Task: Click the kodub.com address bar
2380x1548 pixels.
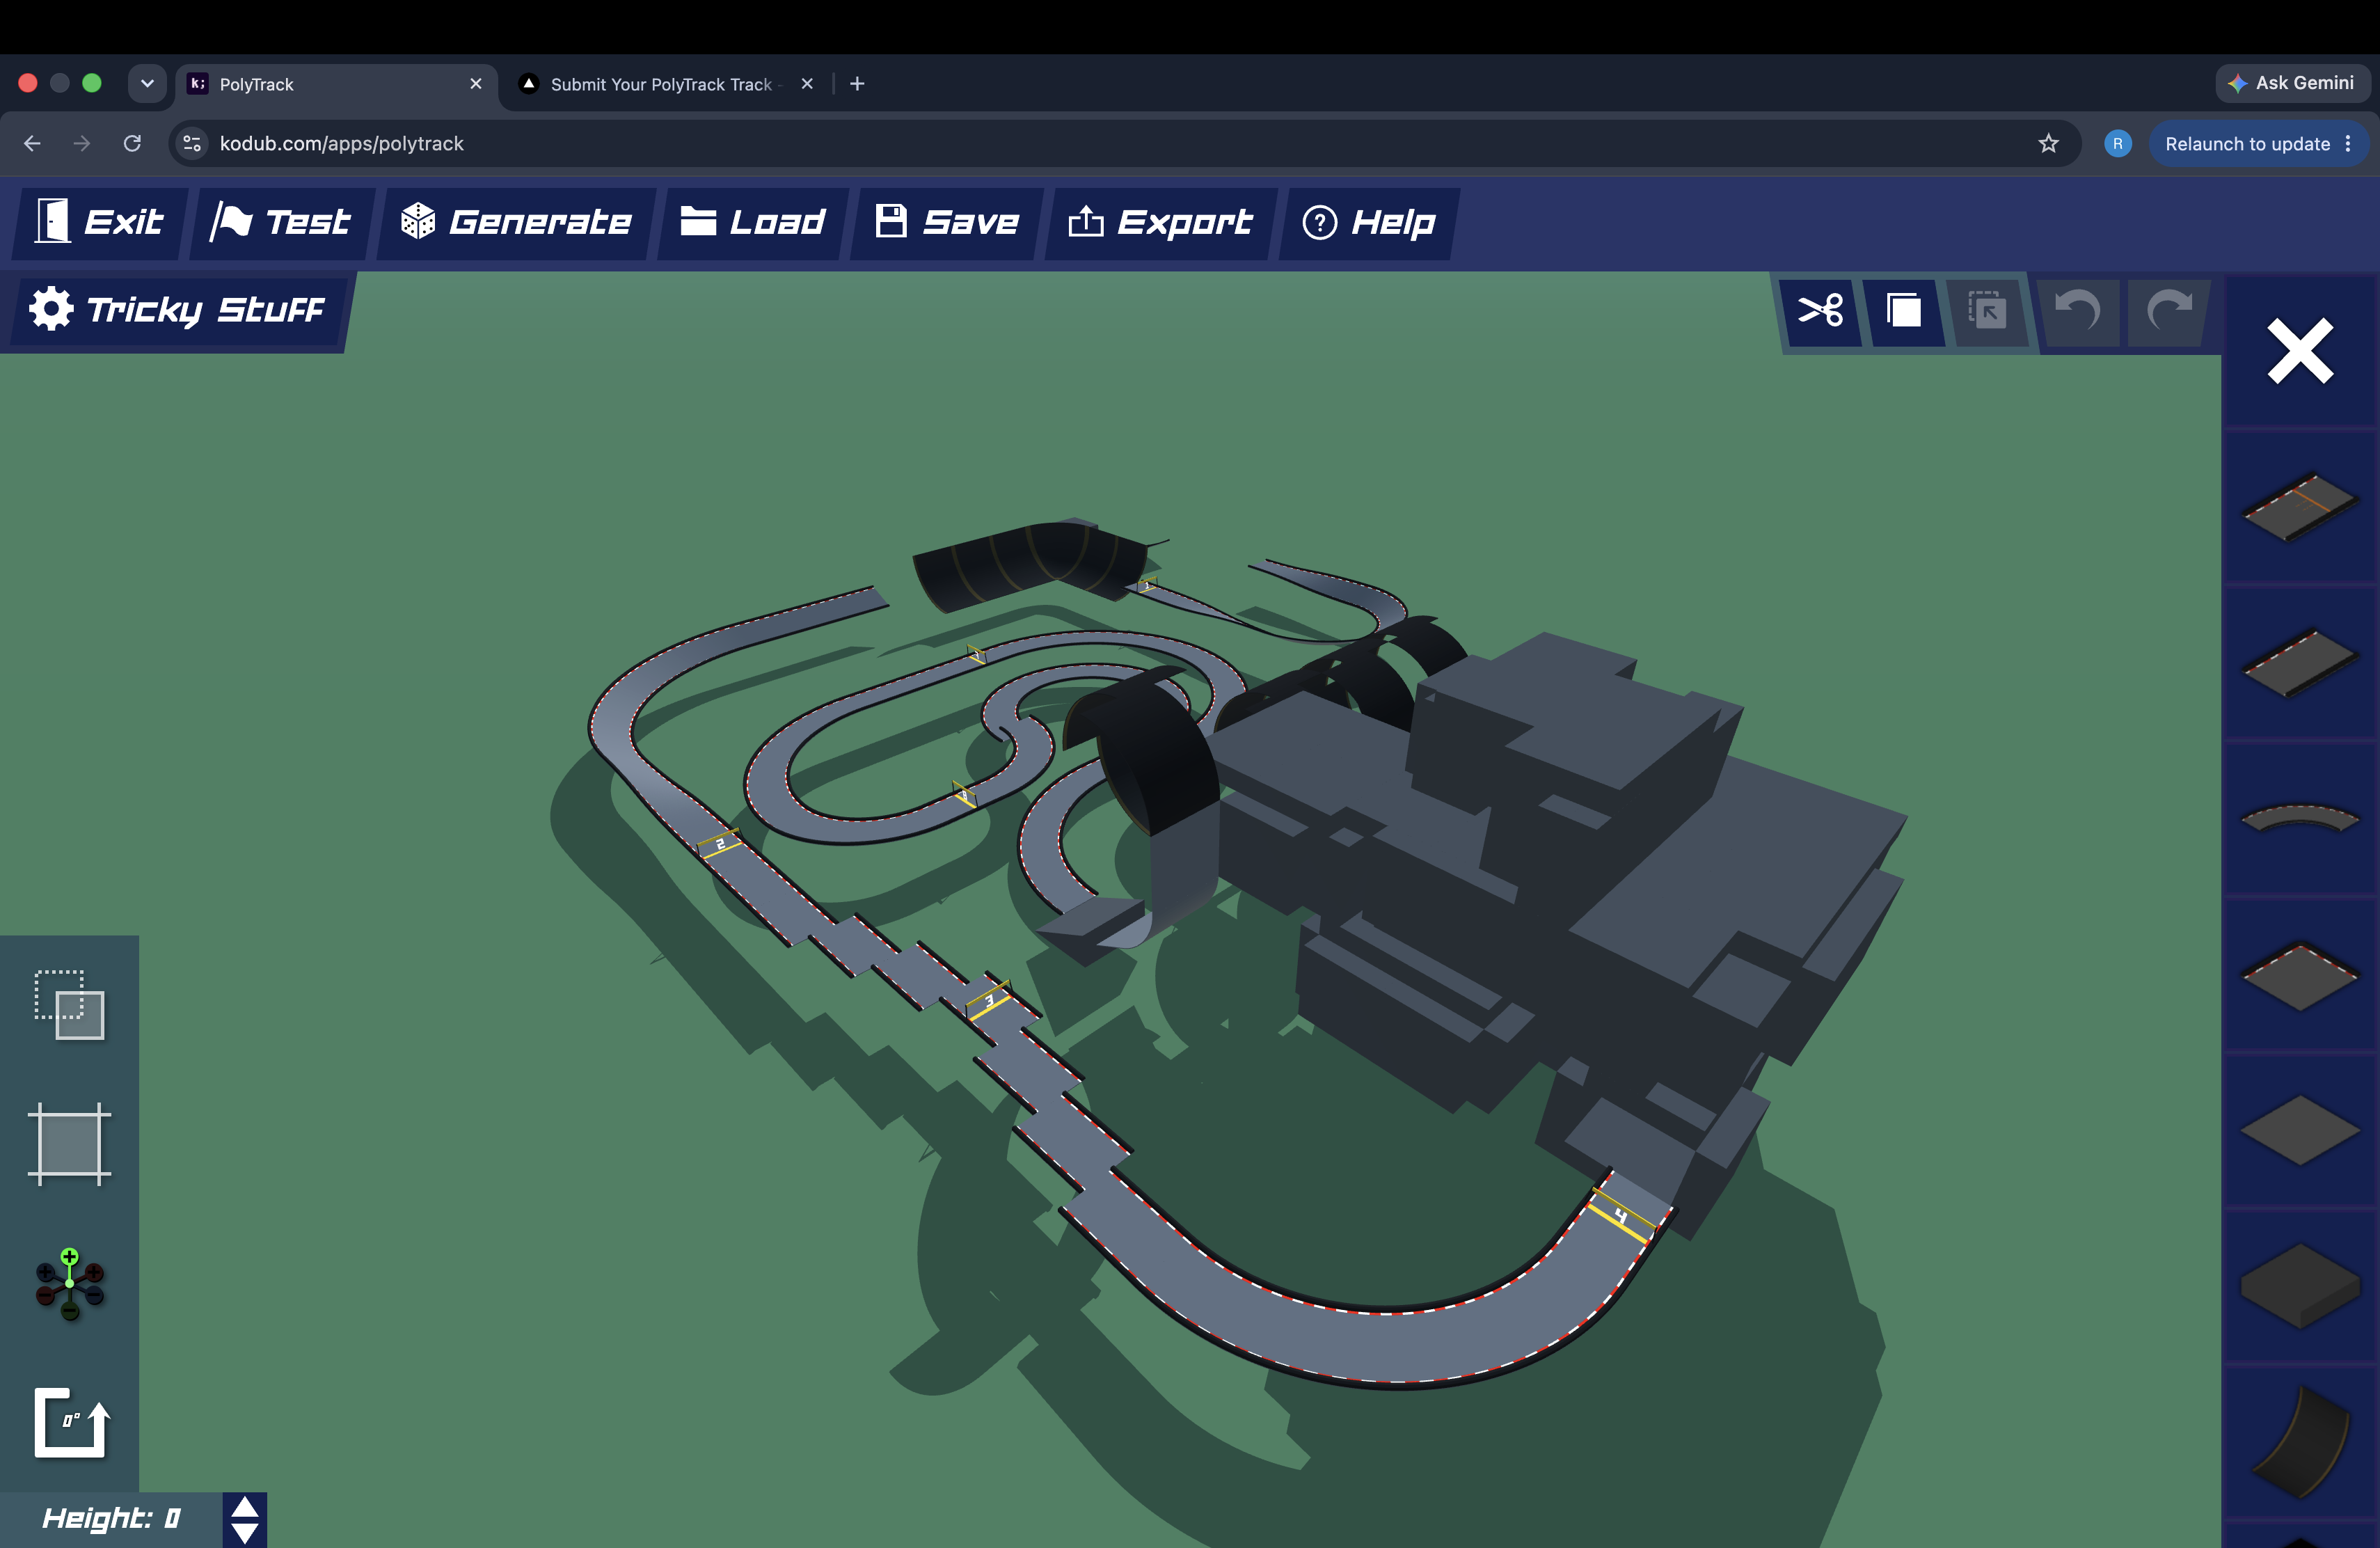Action: coord(1125,143)
